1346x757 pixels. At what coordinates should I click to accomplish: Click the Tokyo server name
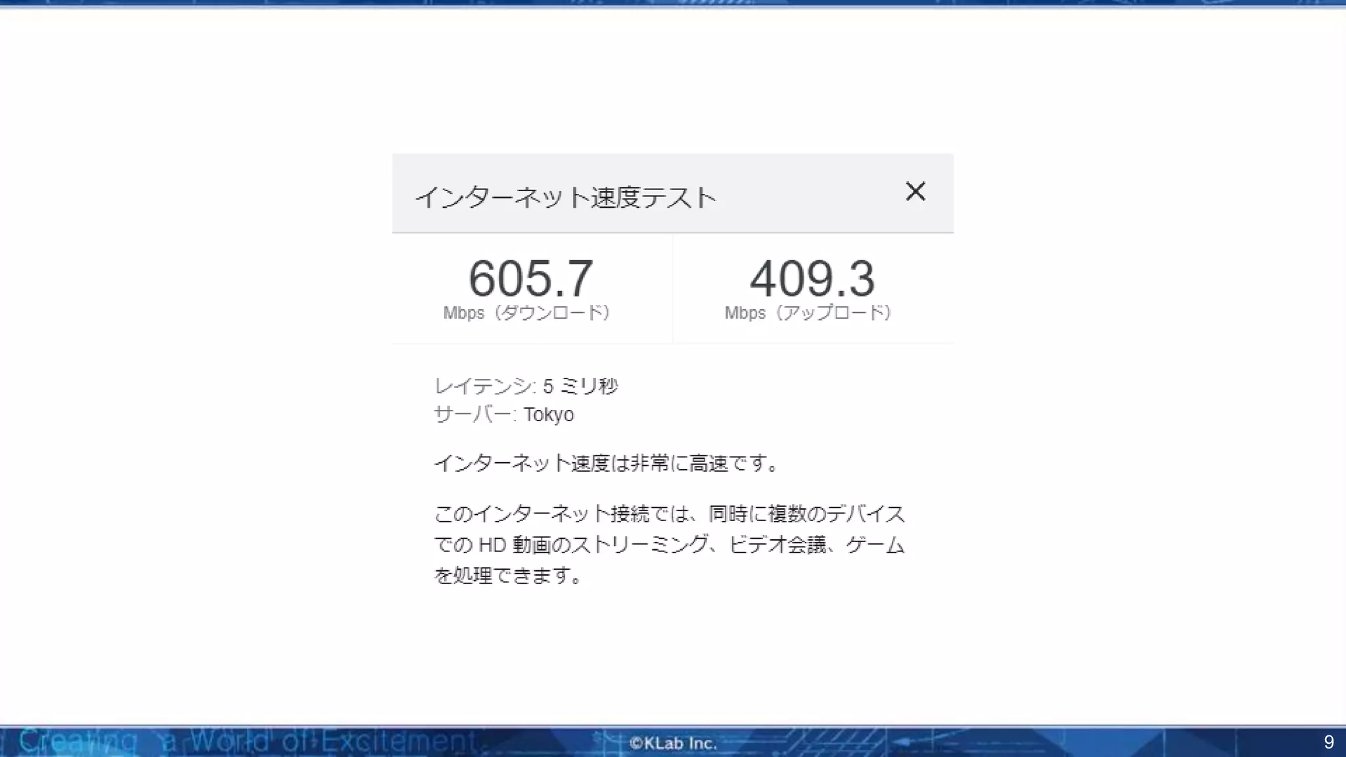[549, 415]
